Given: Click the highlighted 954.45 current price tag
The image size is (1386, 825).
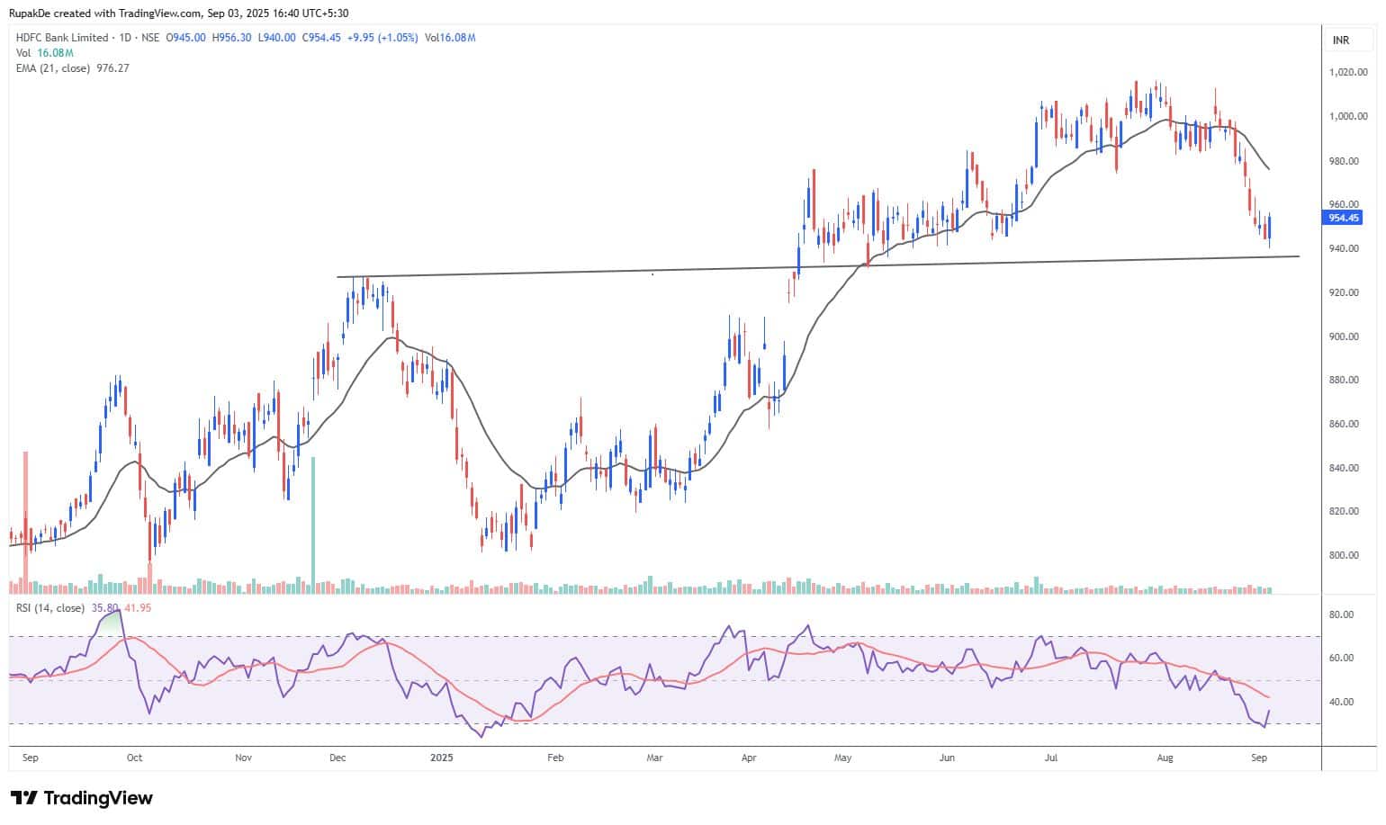Looking at the screenshot, I should click(x=1345, y=218).
